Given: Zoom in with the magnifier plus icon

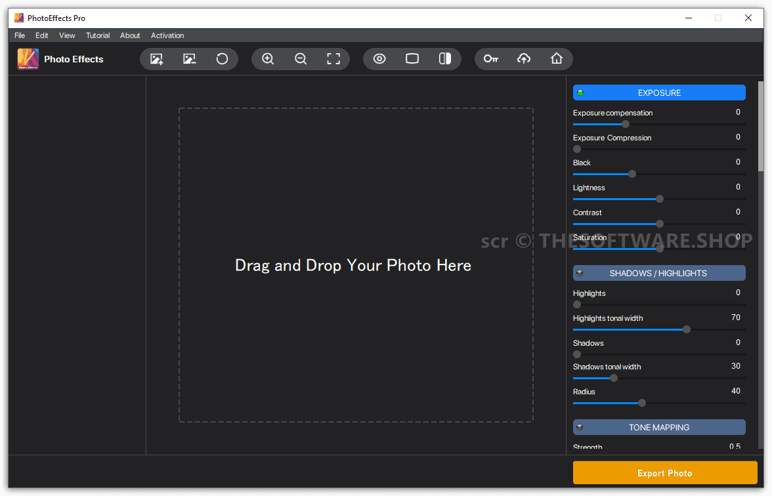Looking at the screenshot, I should (x=268, y=59).
